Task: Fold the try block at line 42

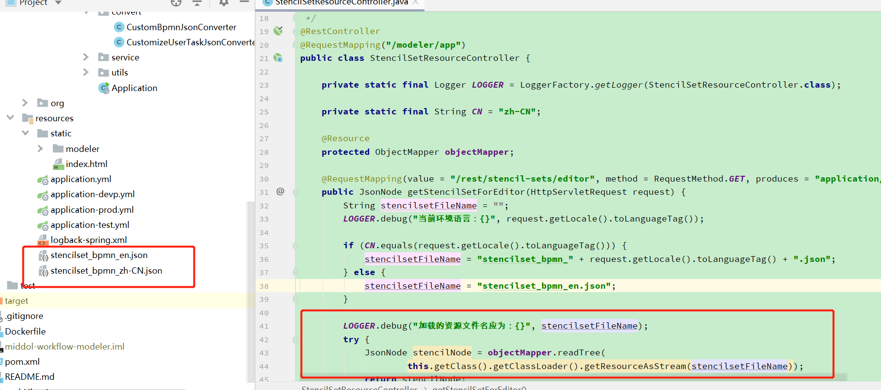Action: (x=295, y=340)
